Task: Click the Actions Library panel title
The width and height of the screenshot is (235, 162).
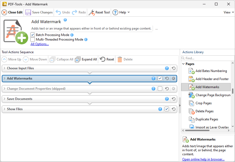Action: pos(193,52)
